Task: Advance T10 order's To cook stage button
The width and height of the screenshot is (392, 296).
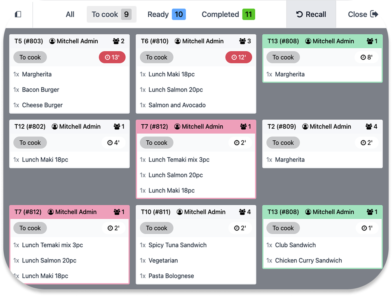Action: click(156, 228)
